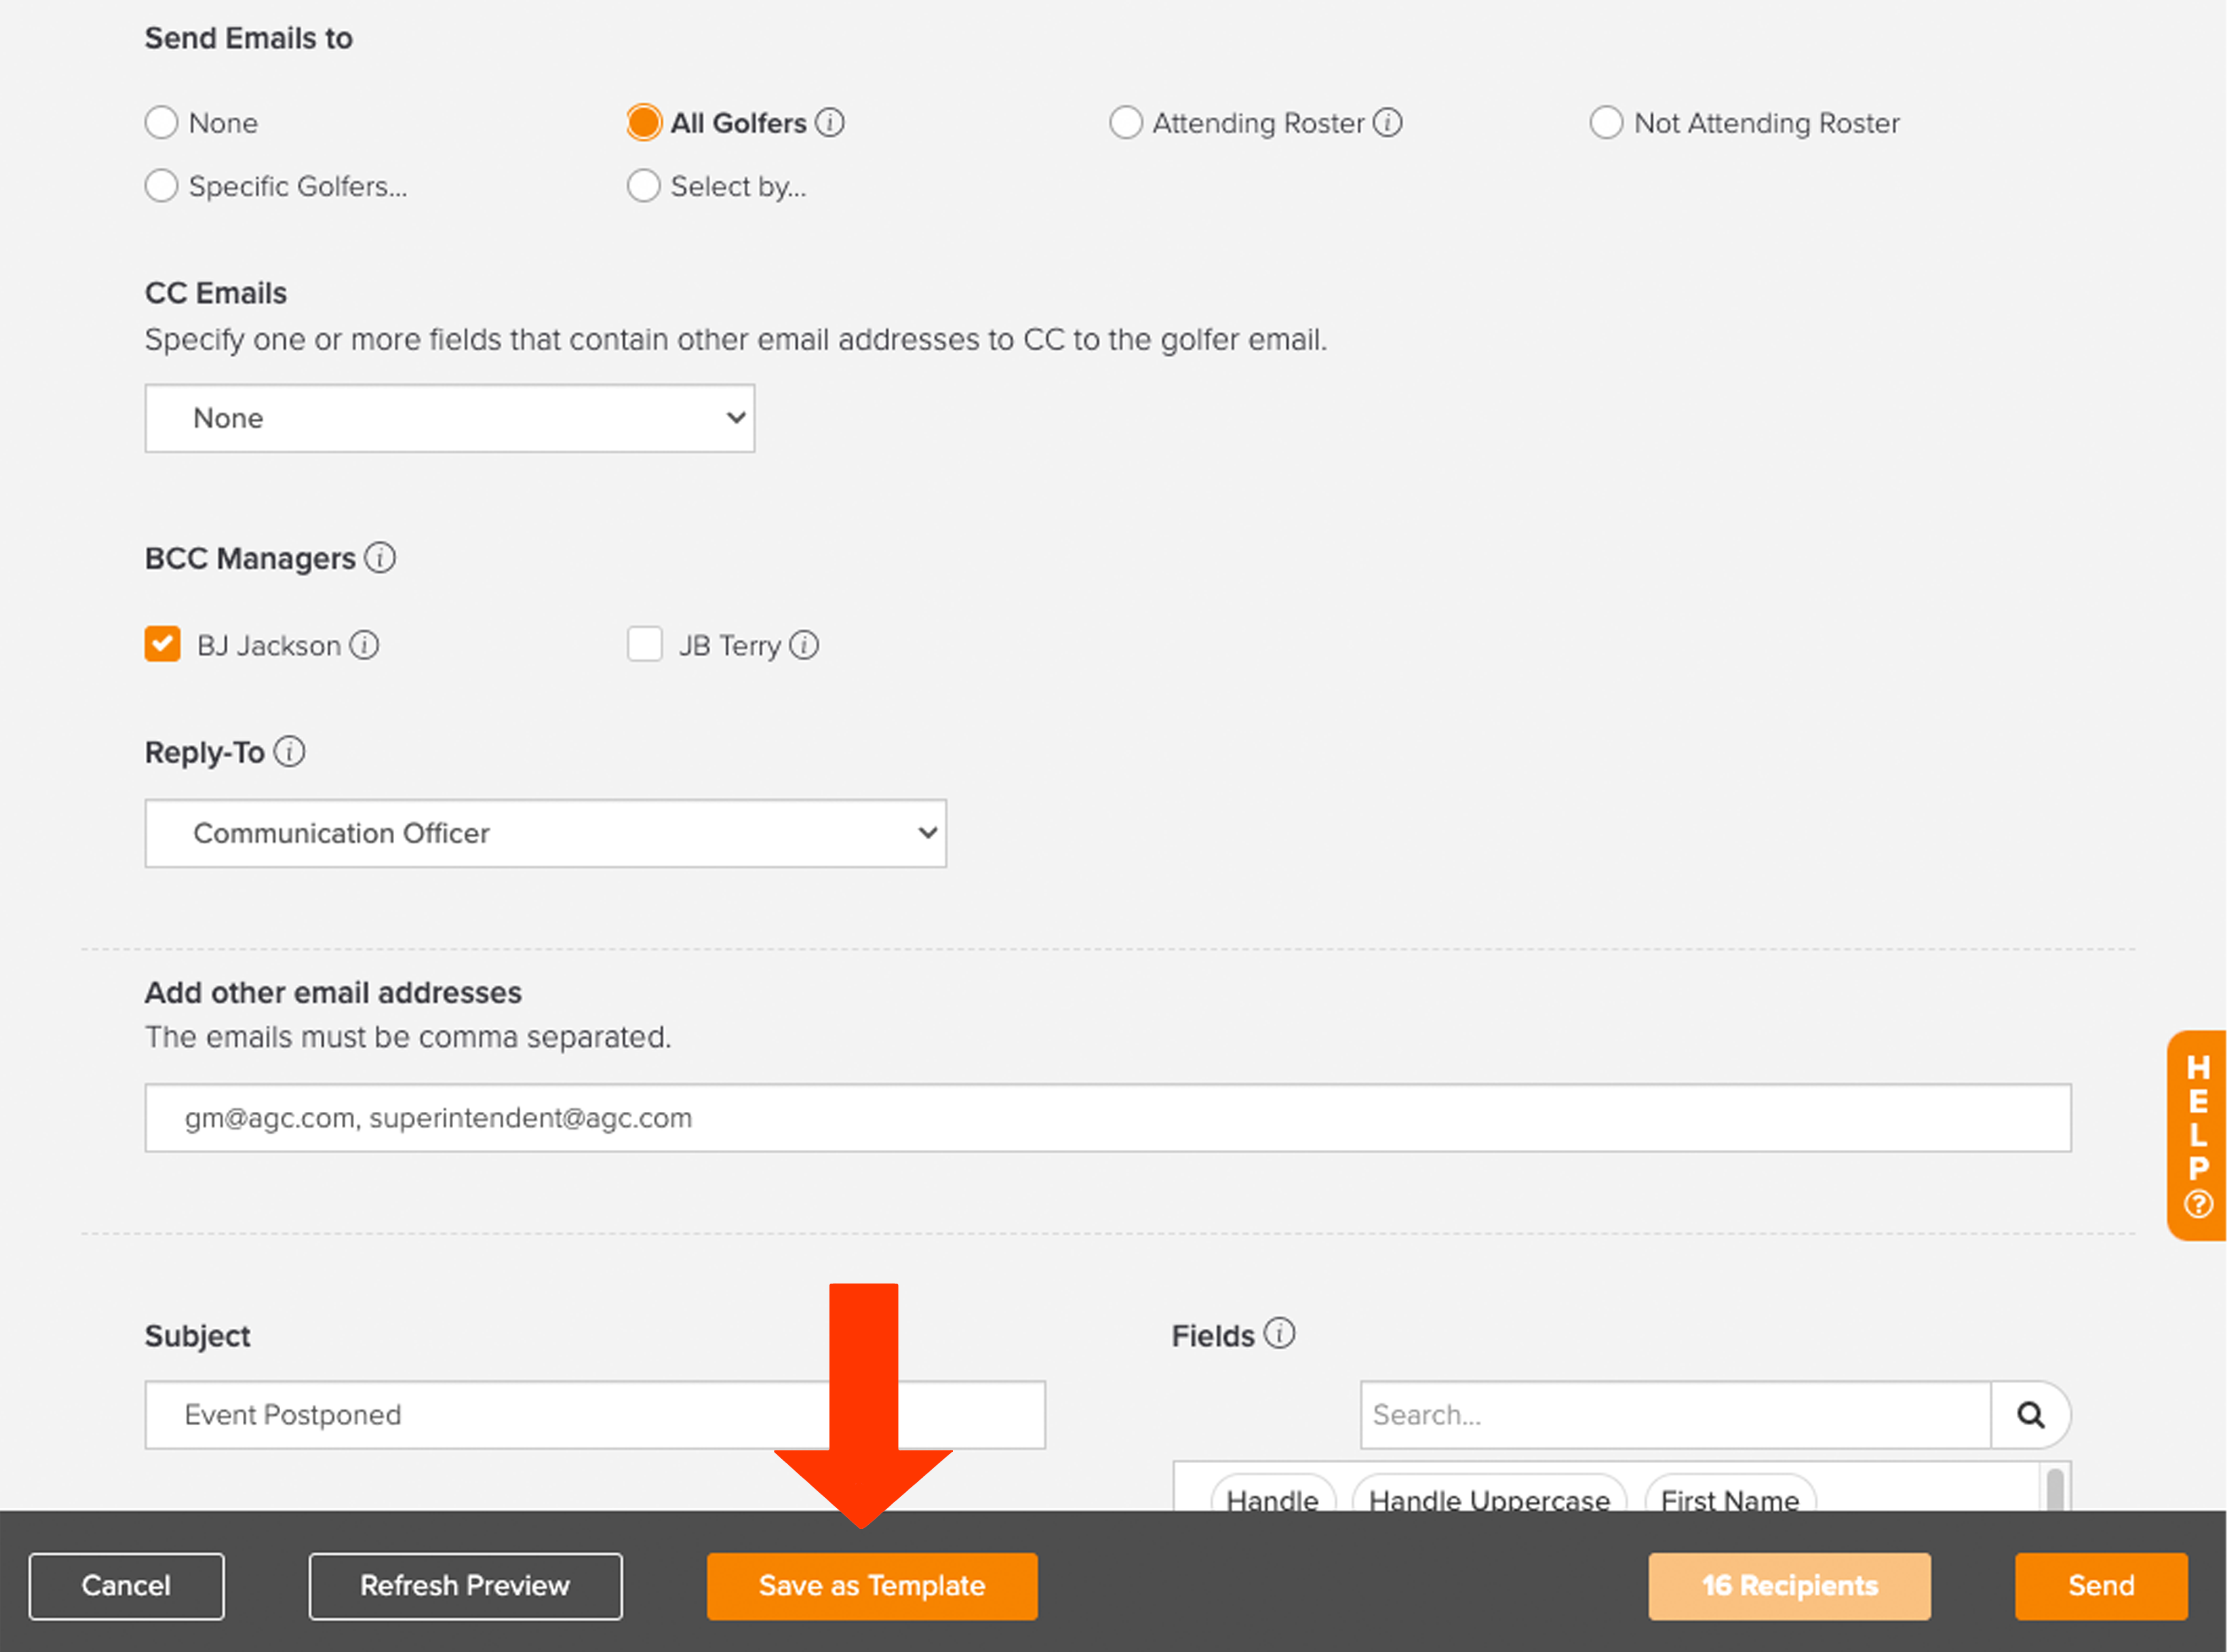Check the JB Terry checkbox
2227x1652 pixels.
click(645, 645)
